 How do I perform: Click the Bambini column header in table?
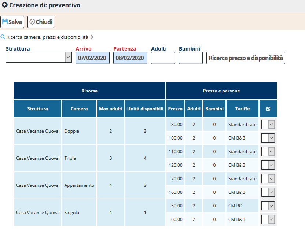[214, 109]
